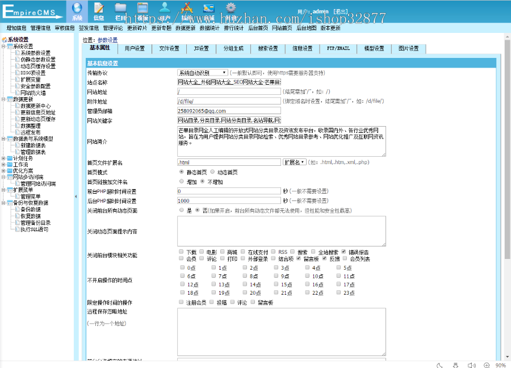Click the 站点名称 input field
The image size is (511, 368).
(x=229, y=82)
